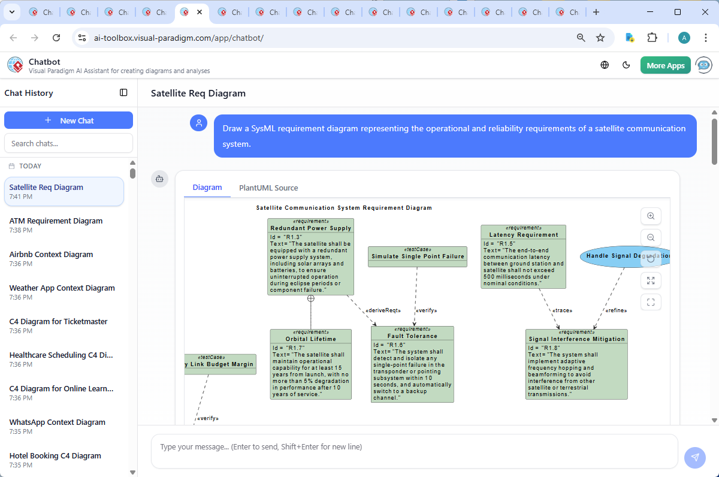
Task: Open the browser extensions puzzle menu
Action: pos(652,37)
